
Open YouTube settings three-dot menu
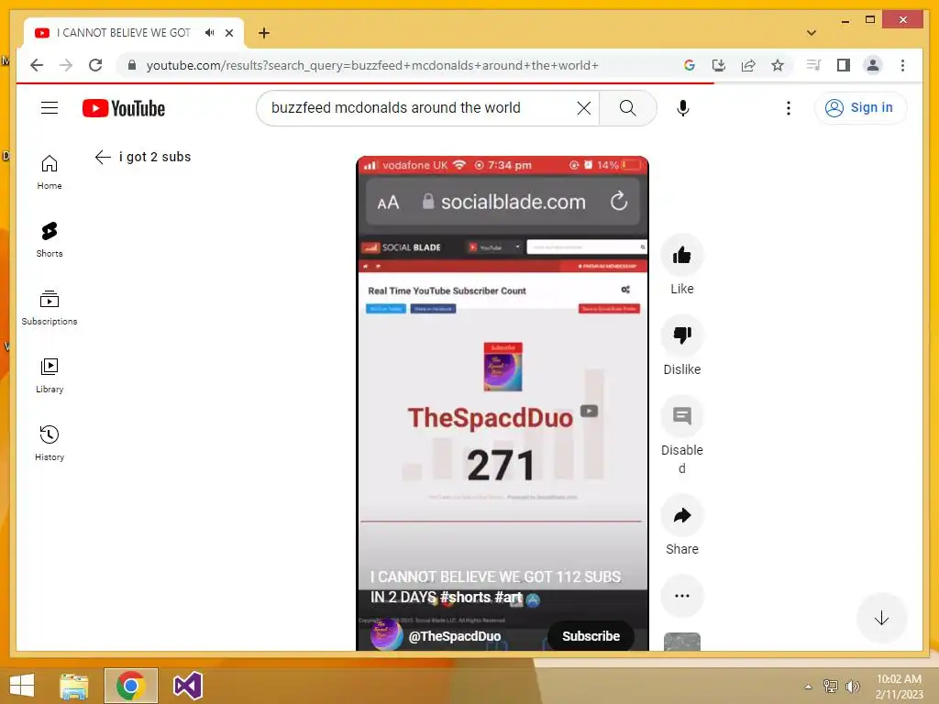[788, 108]
